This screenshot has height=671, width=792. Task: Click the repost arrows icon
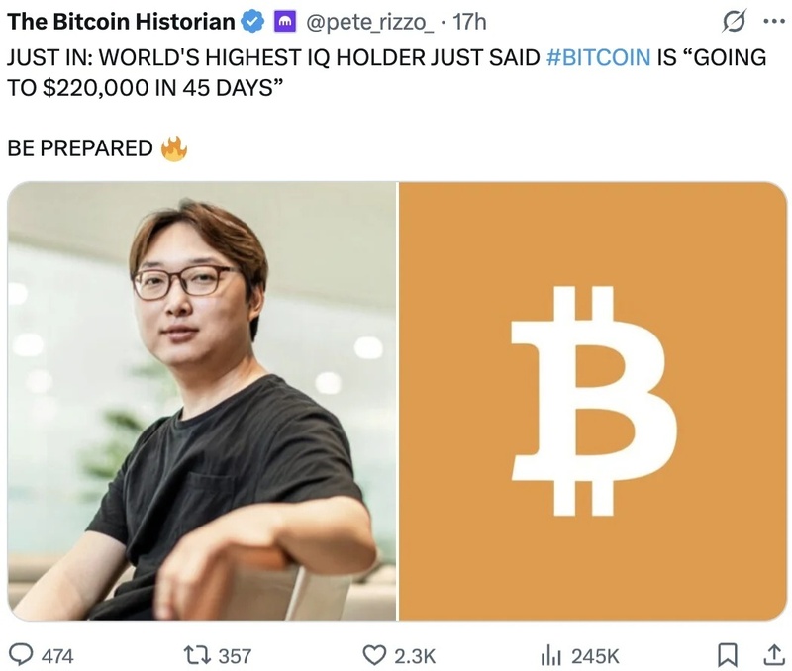tap(199, 656)
